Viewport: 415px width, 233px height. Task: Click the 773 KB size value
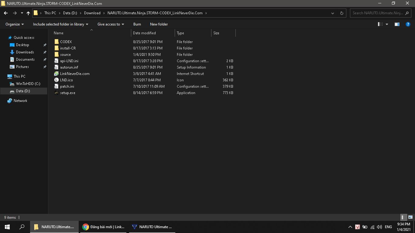point(228,93)
